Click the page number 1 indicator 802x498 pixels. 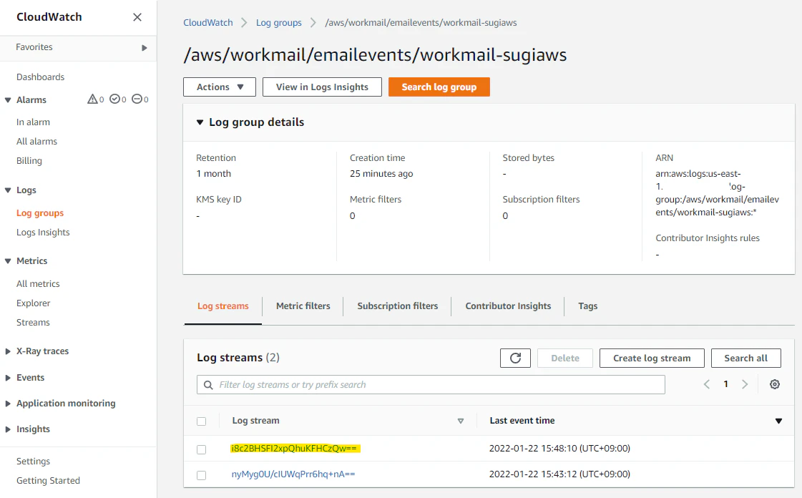(725, 384)
